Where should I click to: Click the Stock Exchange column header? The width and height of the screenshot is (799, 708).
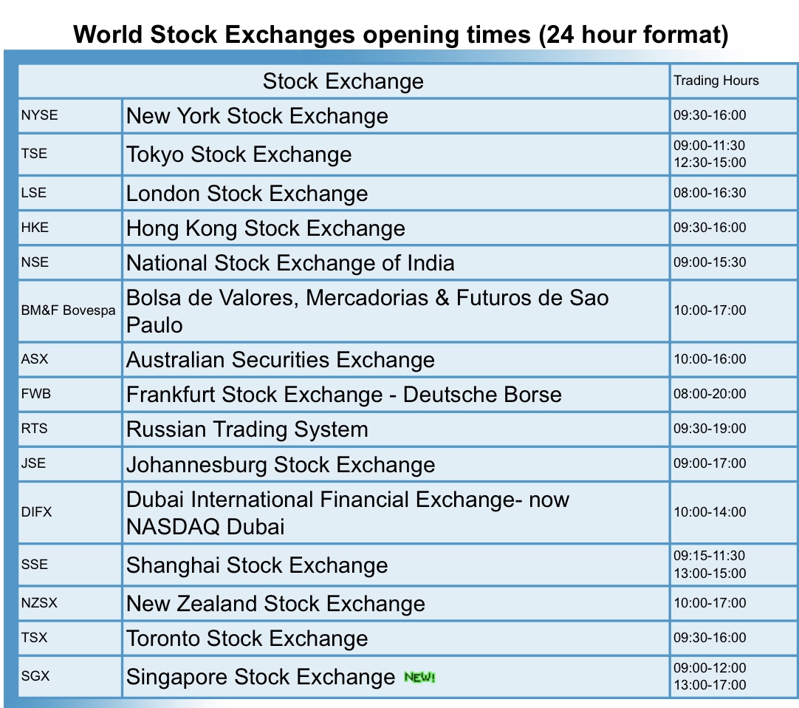(x=343, y=81)
